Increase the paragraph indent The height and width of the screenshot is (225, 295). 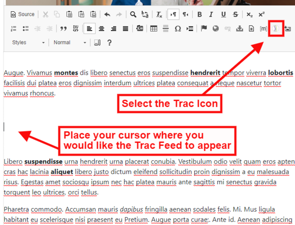pyautogui.click(x=50, y=28)
